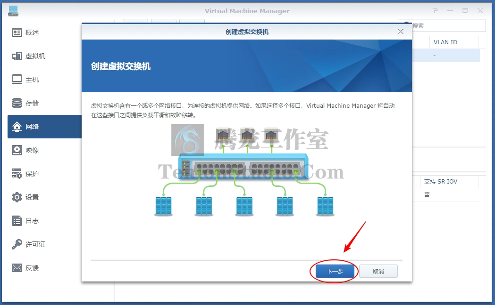Click the 取消 cancel button

[378, 271]
